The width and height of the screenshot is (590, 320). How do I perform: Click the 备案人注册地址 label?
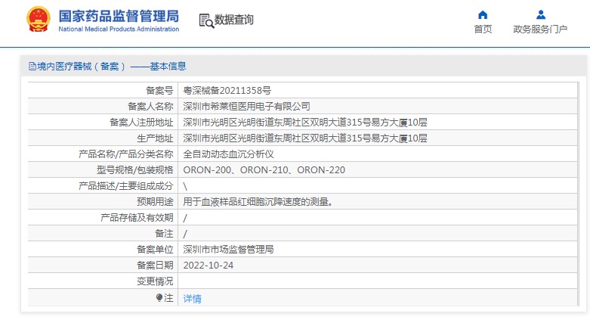click(141, 122)
